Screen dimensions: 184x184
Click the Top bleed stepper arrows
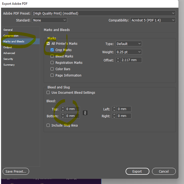pos(63,109)
